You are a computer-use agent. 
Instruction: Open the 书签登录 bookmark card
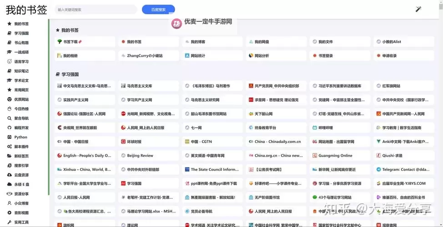coord(340,56)
